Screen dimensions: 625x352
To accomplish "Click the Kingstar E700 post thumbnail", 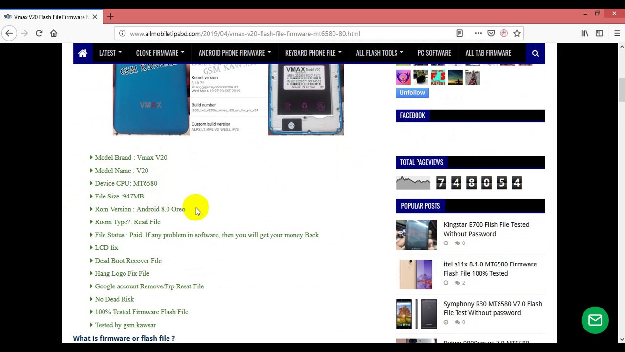I will pos(417,235).
